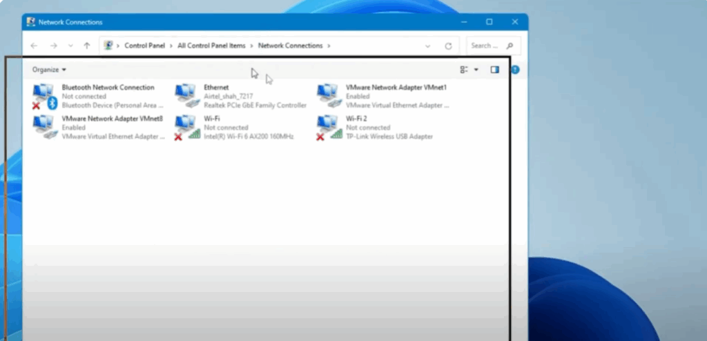Click the Change your view icon
The image size is (707, 341).
click(x=464, y=70)
